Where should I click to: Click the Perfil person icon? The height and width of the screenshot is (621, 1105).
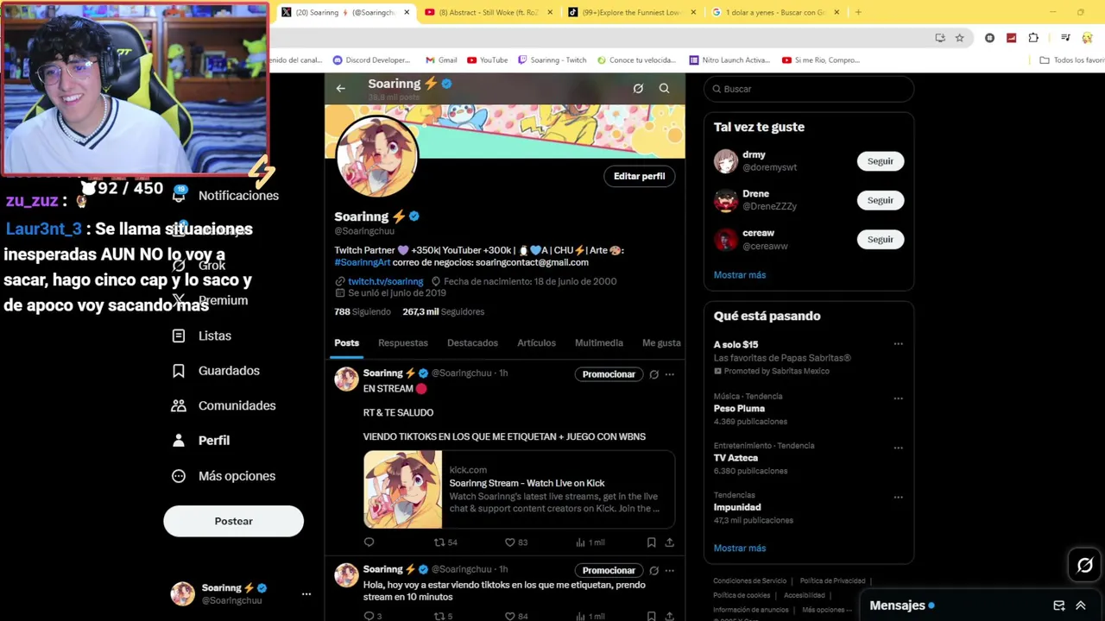coord(179,440)
